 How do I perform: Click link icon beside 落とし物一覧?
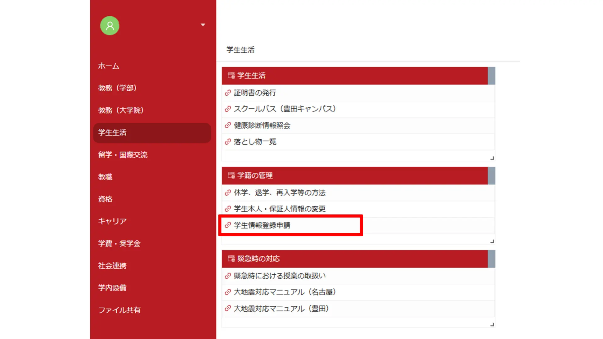tap(228, 142)
